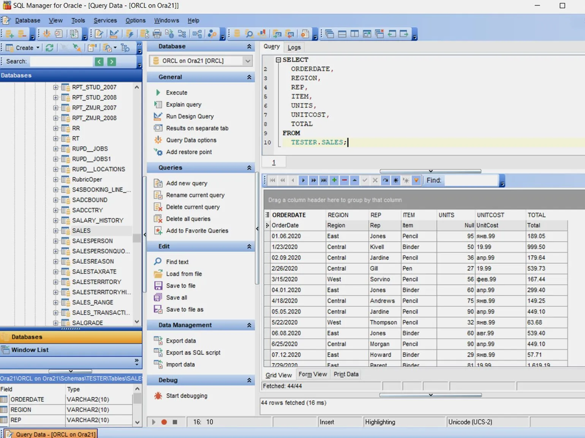585x438 pixels.
Task: Expand the SALESPERSON table node
Action: (56, 241)
